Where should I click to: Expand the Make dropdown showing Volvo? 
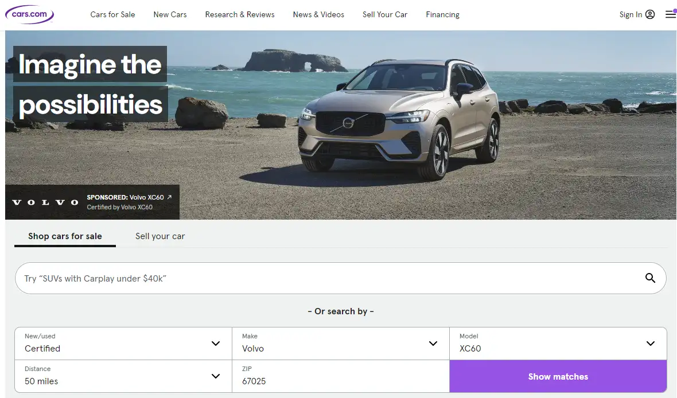point(341,343)
